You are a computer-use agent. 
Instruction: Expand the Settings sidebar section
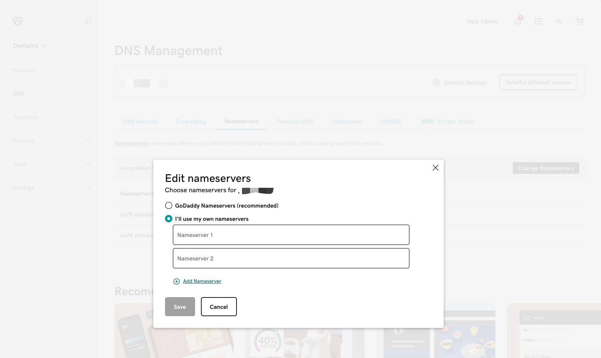(x=88, y=188)
